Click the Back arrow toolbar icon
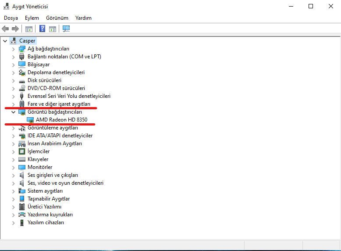Viewport: 341px width, 251px height. (5, 29)
